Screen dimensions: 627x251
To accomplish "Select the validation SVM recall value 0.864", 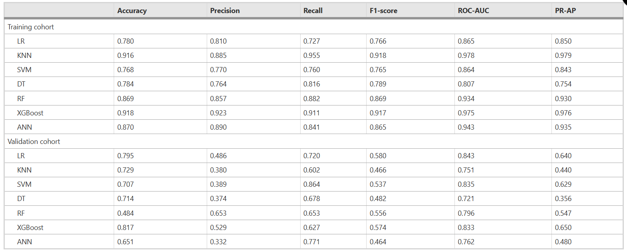I will click(312, 184).
